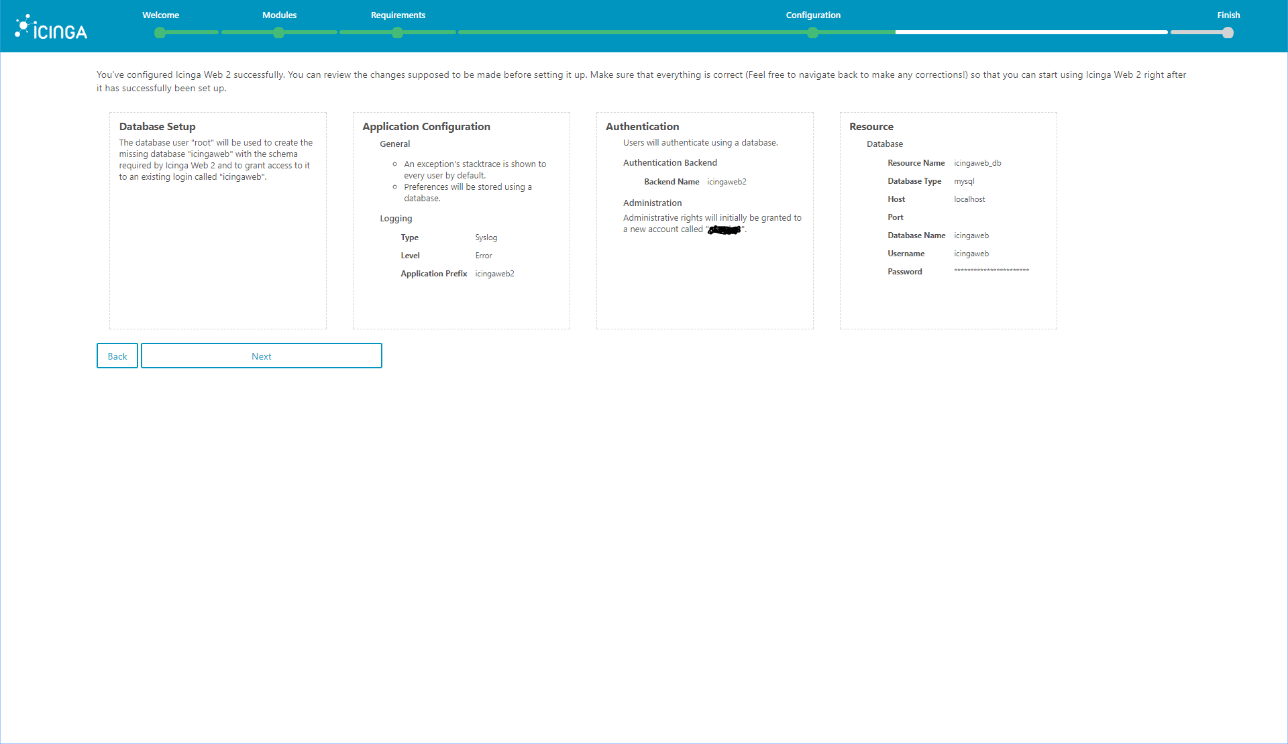Screen dimensions: 1288x744
Task: Click the Database subheading under Resource
Action: click(x=884, y=144)
